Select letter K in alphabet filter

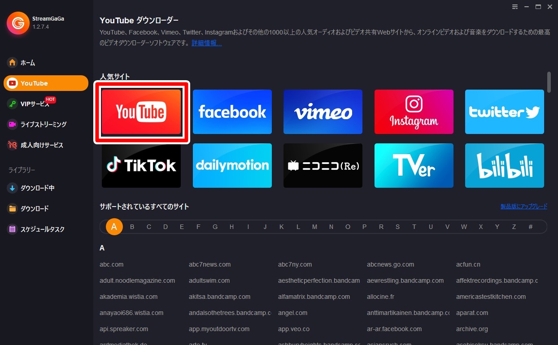click(282, 227)
